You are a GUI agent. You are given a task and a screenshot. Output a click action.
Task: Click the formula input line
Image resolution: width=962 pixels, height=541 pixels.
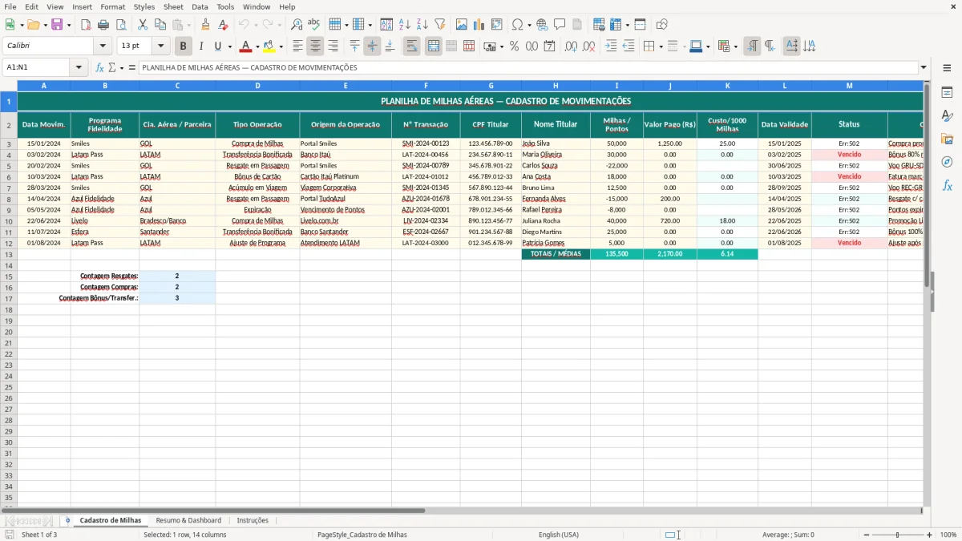click(x=527, y=67)
